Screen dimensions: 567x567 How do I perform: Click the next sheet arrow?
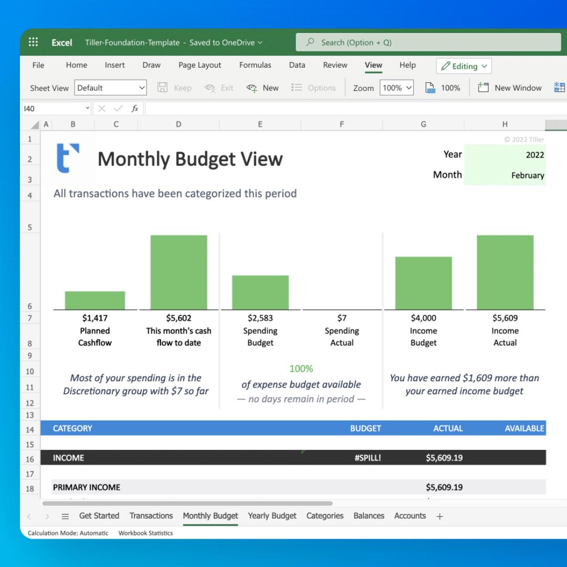pos(47,517)
